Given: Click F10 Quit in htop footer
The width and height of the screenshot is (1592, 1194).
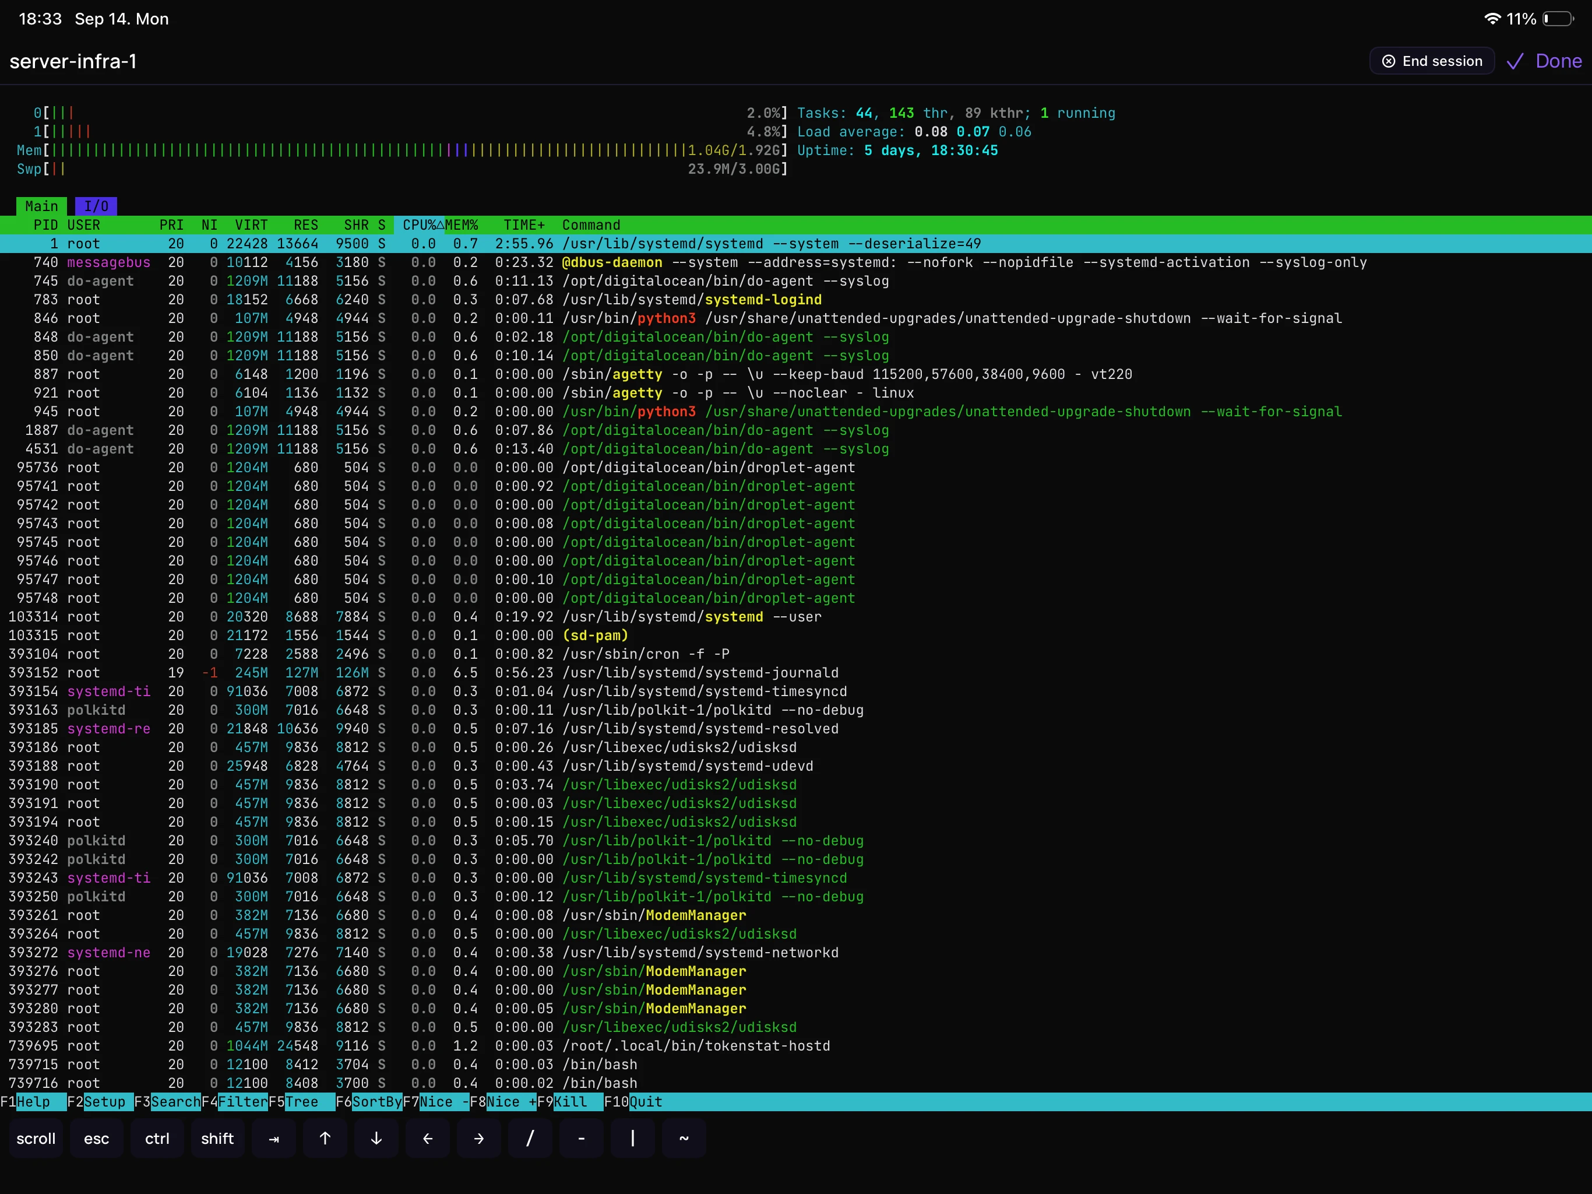Looking at the screenshot, I should [x=633, y=1102].
